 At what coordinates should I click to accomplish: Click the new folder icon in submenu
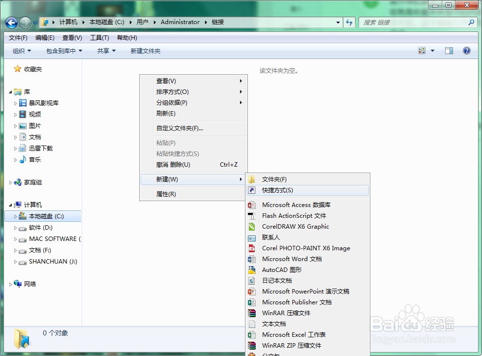pos(252,179)
